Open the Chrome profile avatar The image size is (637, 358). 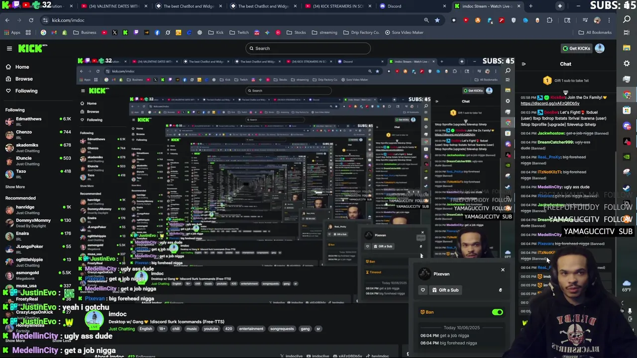[x=597, y=20]
